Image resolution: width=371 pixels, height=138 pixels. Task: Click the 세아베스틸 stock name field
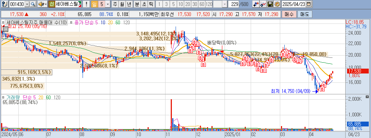click(68, 4)
